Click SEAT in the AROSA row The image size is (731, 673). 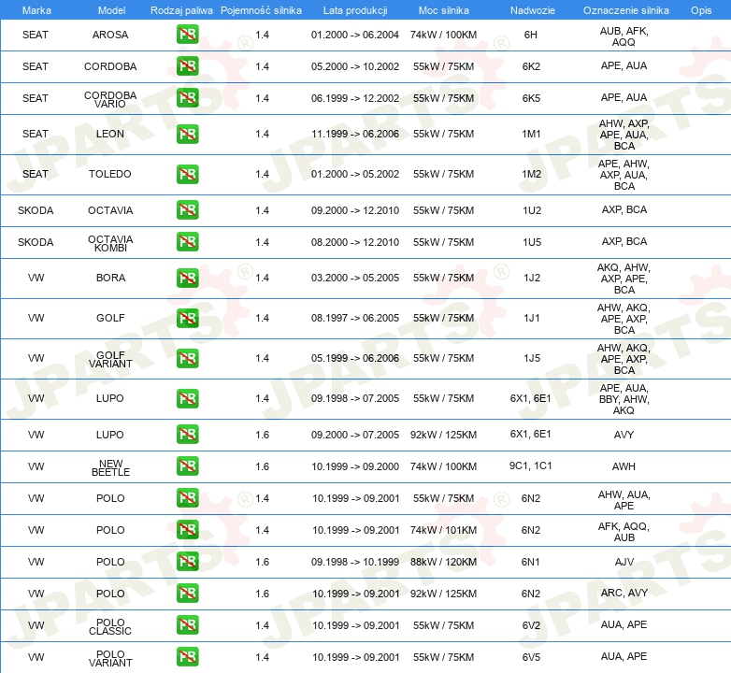click(x=36, y=35)
